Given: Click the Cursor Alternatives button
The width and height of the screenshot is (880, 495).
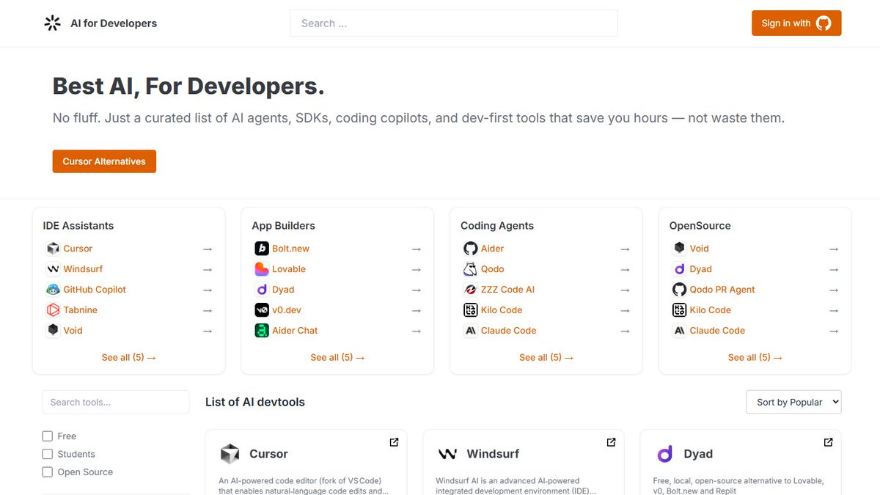Looking at the screenshot, I should 104,161.
